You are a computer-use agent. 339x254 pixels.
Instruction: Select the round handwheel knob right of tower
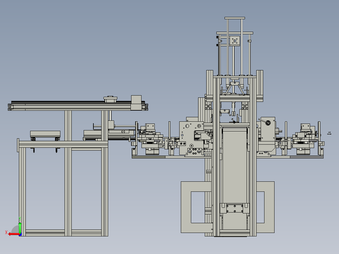pos(268,123)
